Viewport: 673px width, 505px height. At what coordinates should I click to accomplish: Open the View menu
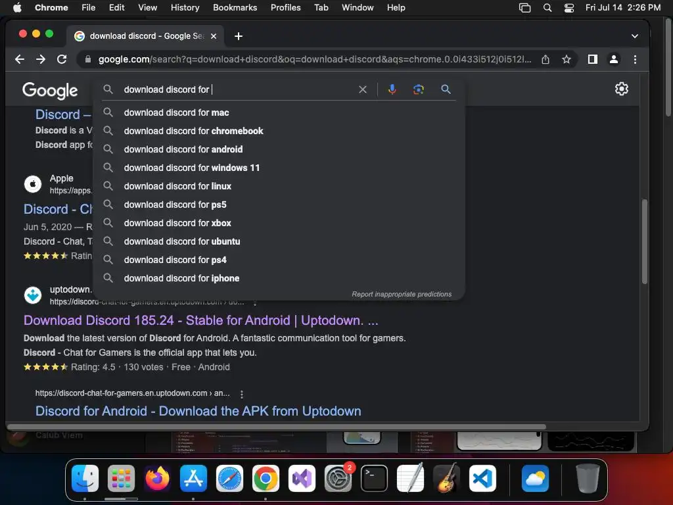[148, 8]
